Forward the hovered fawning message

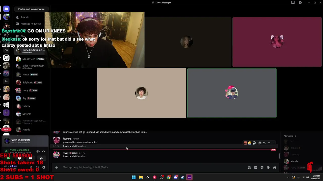[x=269, y=143]
